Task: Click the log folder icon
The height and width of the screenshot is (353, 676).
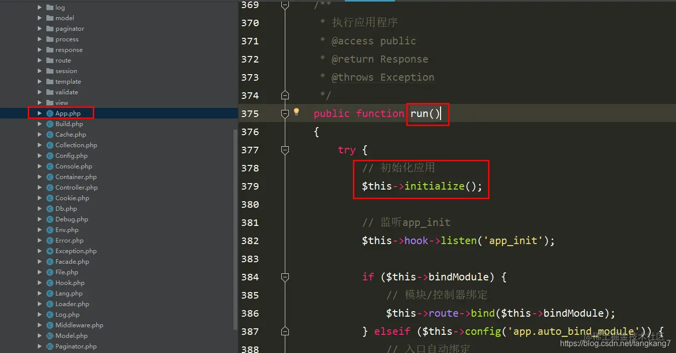Action: tap(50, 8)
